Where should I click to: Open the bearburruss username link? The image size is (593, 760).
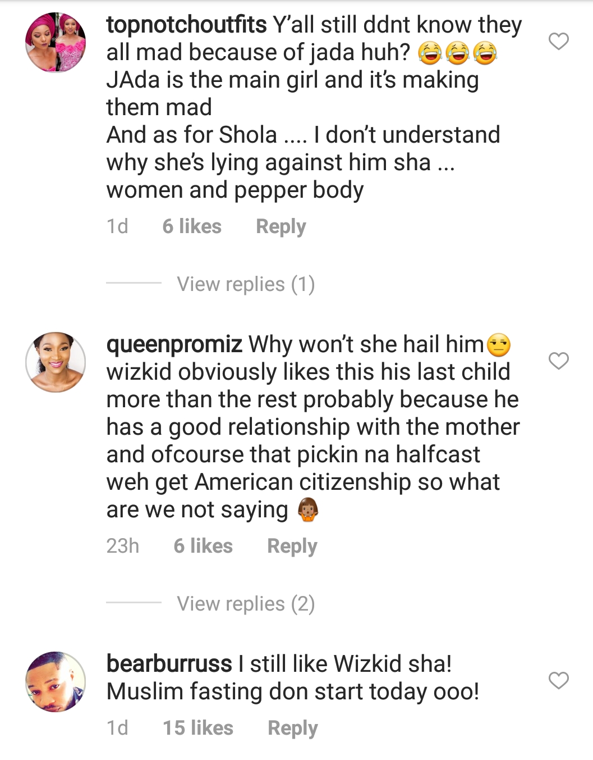[x=169, y=664]
